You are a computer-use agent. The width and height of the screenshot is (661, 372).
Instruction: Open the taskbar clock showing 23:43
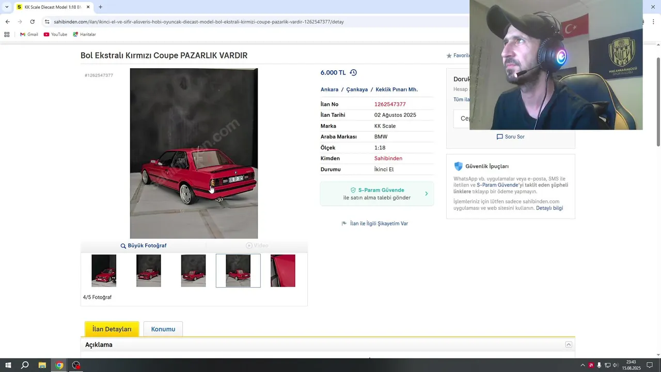click(631, 365)
